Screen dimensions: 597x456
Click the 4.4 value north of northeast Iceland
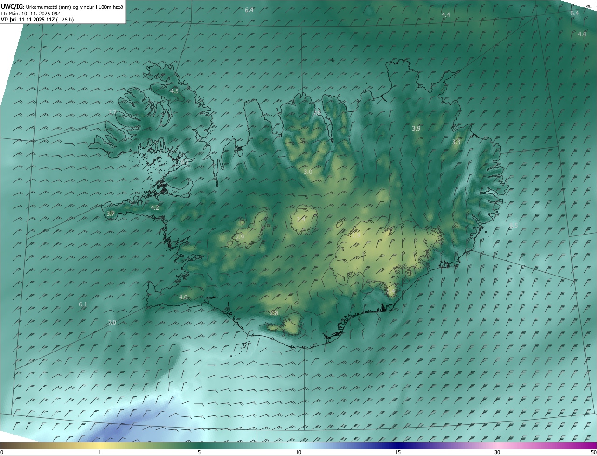446,15
